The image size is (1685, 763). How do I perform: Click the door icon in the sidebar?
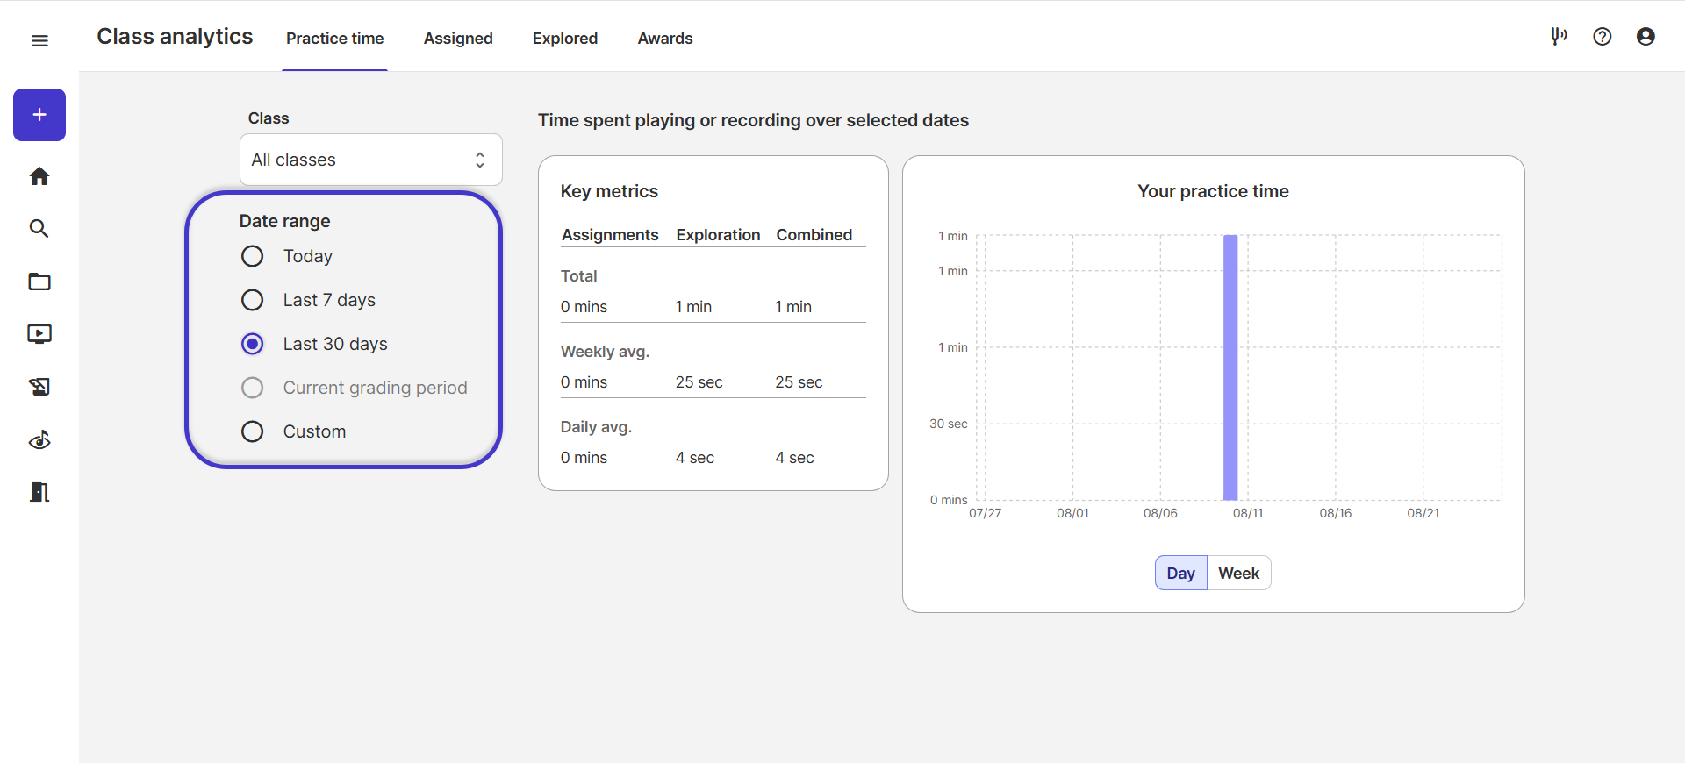pyautogui.click(x=39, y=492)
